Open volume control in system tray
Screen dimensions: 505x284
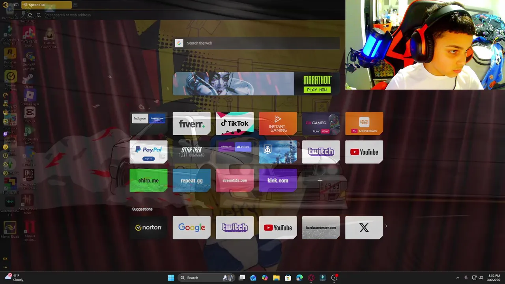(x=481, y=278)
